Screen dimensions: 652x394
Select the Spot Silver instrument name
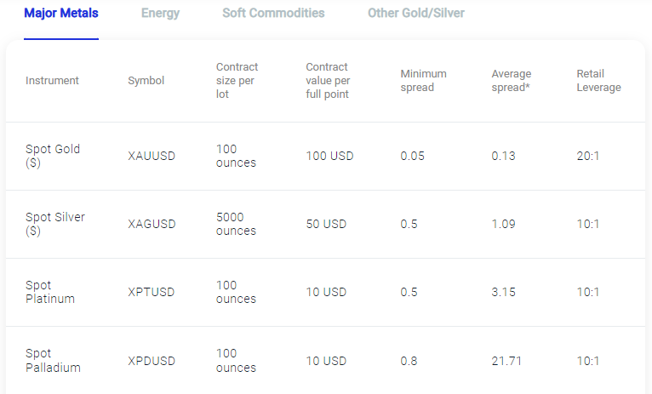coord(54,224)
